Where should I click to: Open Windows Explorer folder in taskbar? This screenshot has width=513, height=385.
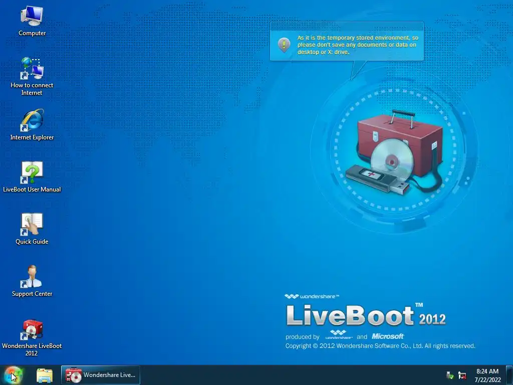point(45,375)
